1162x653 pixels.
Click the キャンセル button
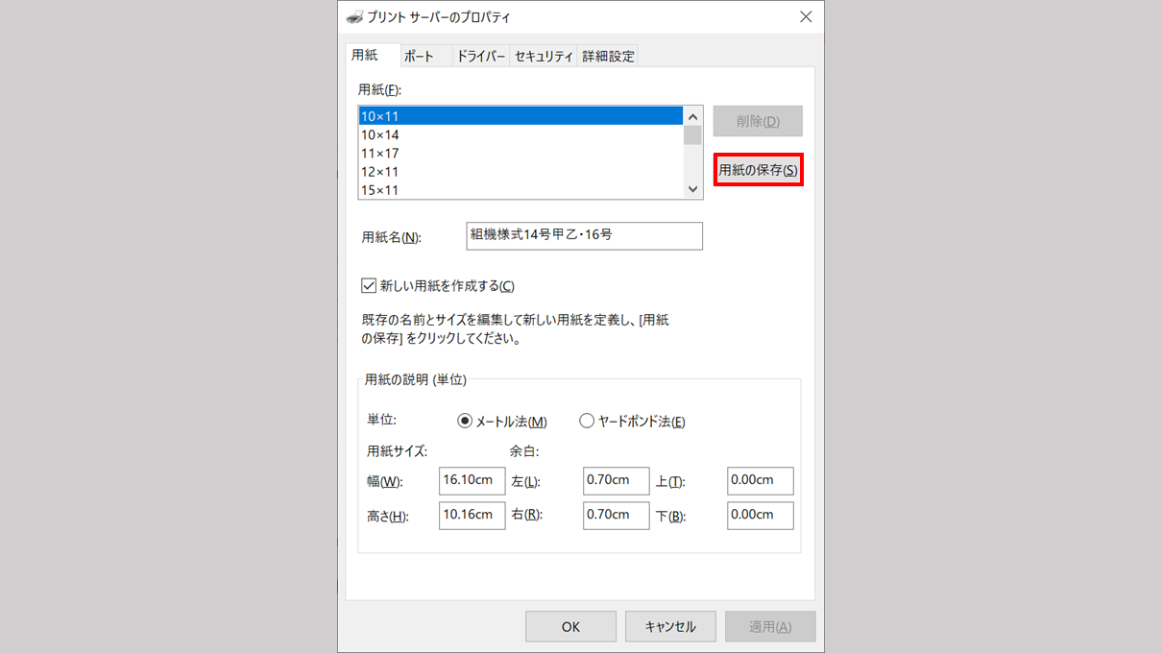pyautogui.click(x=670, y=626)
